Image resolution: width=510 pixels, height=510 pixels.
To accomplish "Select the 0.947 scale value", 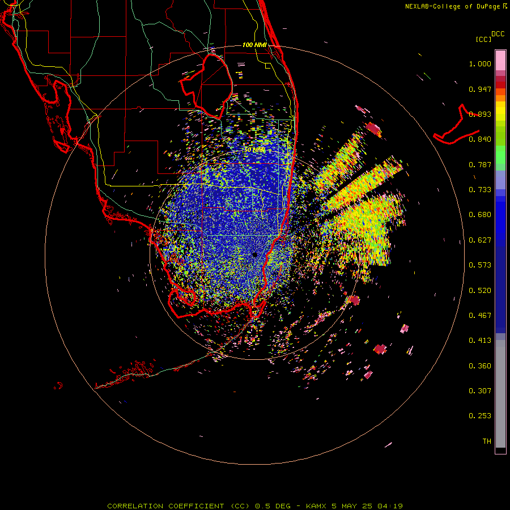I will 480,89.
